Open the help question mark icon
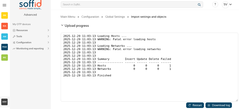 coord(215,5)
